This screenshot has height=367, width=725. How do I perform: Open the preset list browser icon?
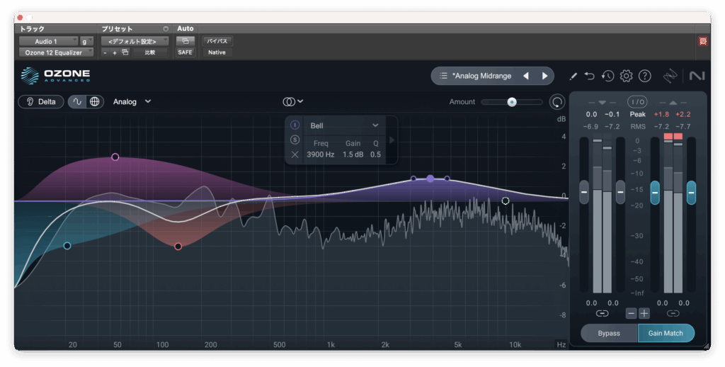(443, 76)
